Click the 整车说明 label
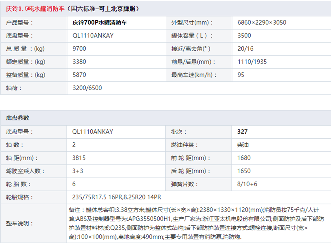Image resolution: width=332 pixels, height=243 pixels. (x=19, y=223)
